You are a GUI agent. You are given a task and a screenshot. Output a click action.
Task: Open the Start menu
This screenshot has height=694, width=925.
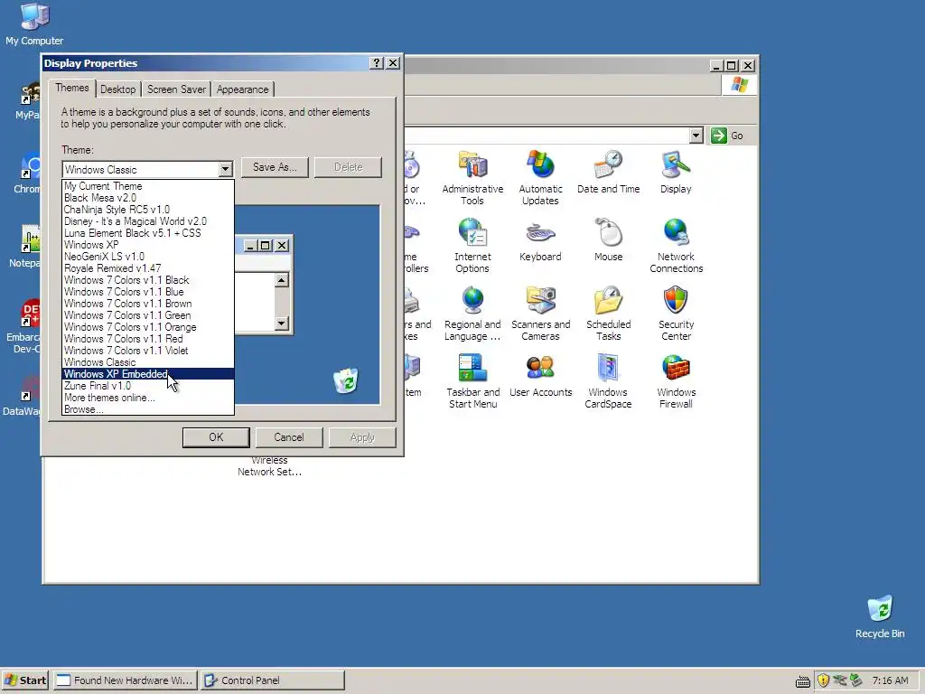coord(25,680)
